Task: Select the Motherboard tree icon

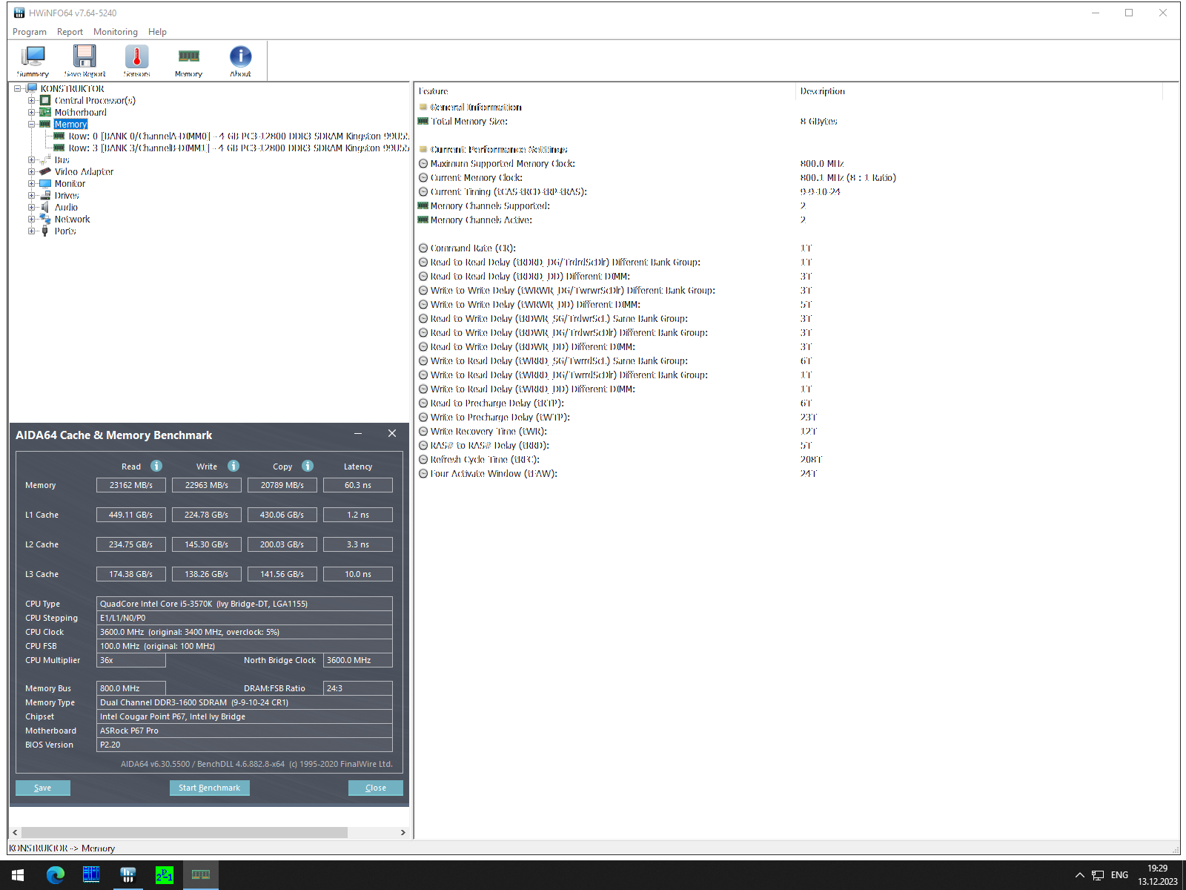Action: coord(45,112)
